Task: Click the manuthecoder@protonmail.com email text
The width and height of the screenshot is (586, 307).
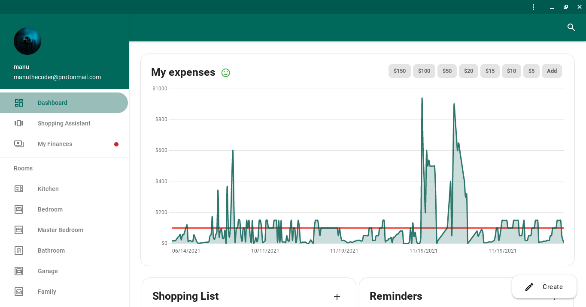Action: point(57,77)
